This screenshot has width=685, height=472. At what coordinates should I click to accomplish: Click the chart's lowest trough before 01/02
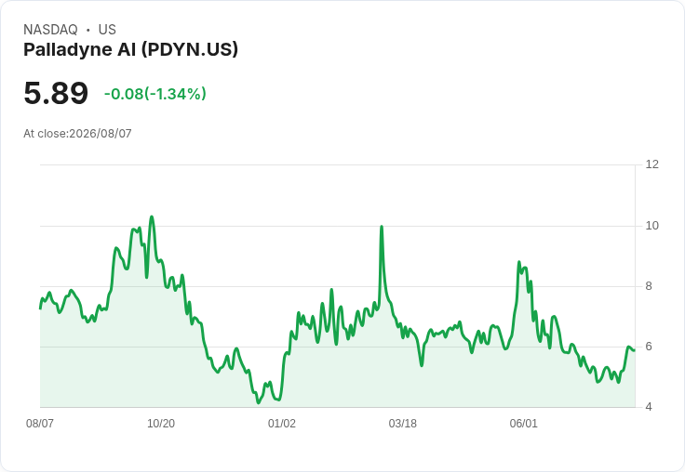click(258, 402)
